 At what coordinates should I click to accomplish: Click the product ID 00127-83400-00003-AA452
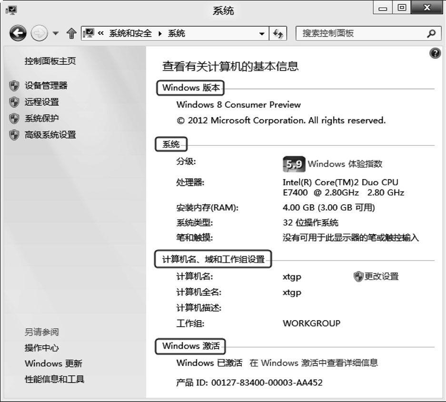[267, 382]
